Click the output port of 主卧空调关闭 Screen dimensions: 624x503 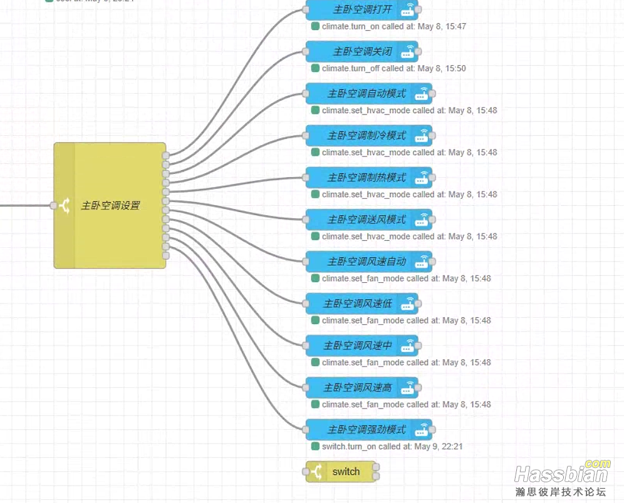[419, 52]
